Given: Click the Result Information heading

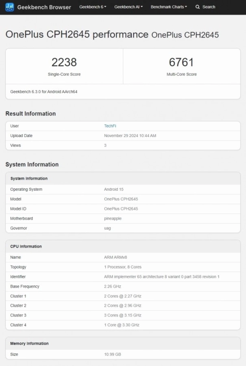Looking at the screenshot, I should pyautogui.click(x=30, y=114).
